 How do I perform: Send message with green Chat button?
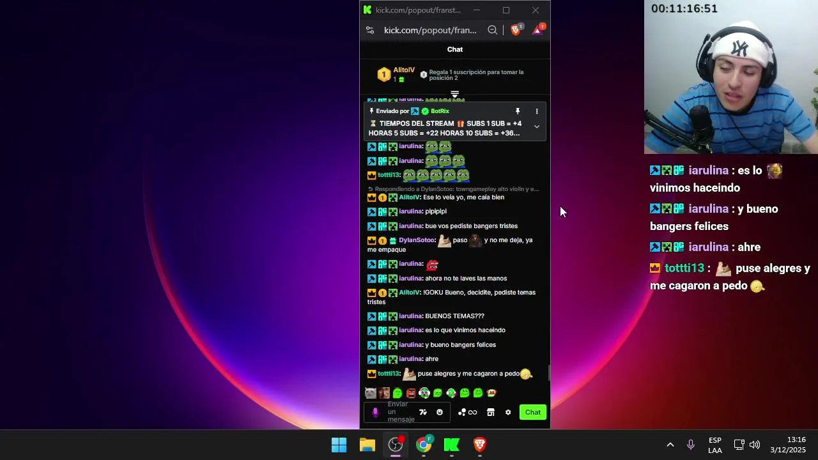click(x=533, y=412)
